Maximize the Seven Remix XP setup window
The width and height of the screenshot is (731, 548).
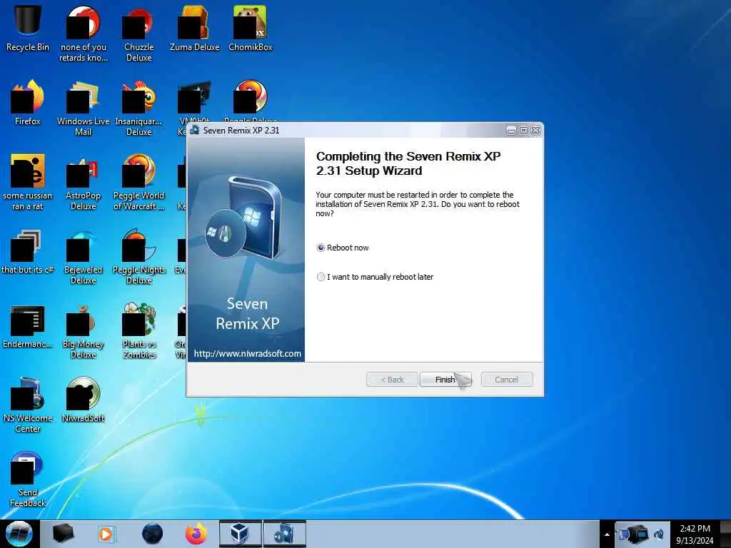point(523,131)
